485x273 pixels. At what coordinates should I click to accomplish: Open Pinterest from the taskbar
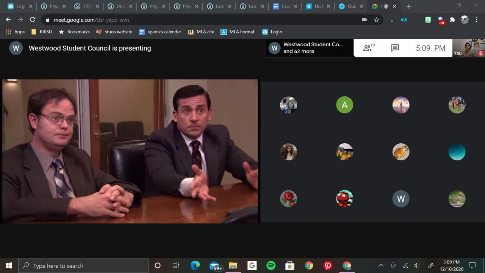pyautogui.click(x=328, y=265)
